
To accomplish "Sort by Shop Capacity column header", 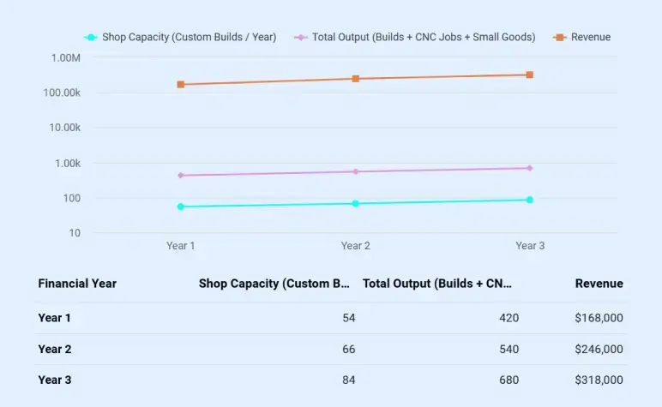I will pyautogui.click(x=276, y=284).
